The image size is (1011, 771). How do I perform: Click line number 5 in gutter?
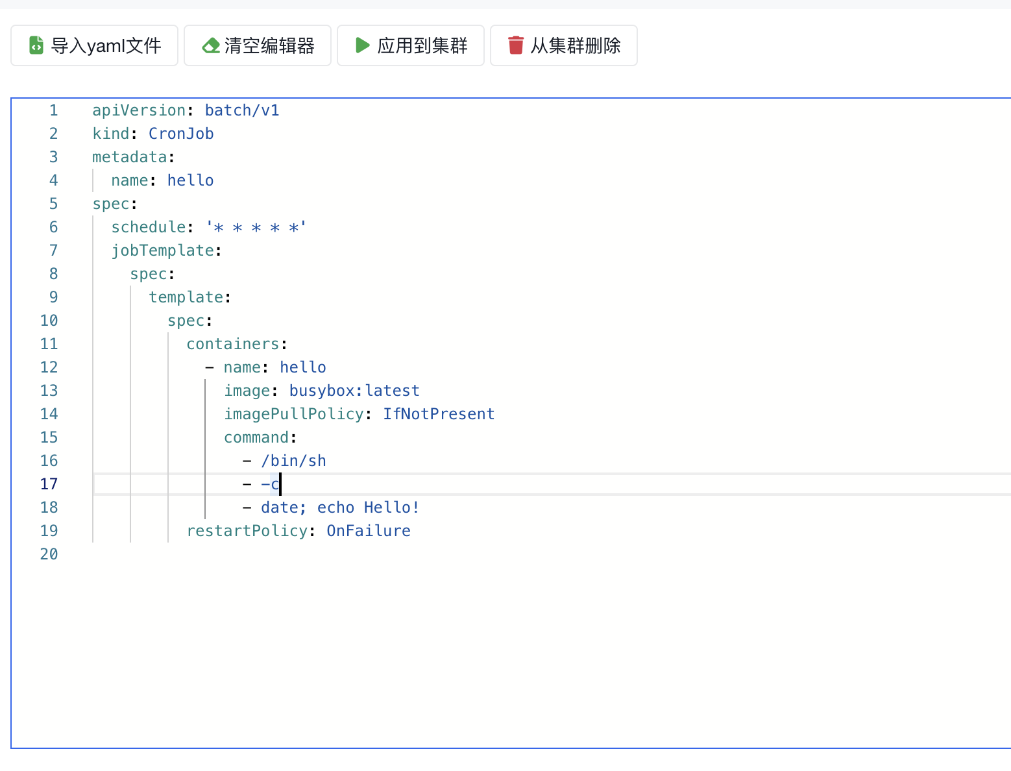click(x=53, y=204)
